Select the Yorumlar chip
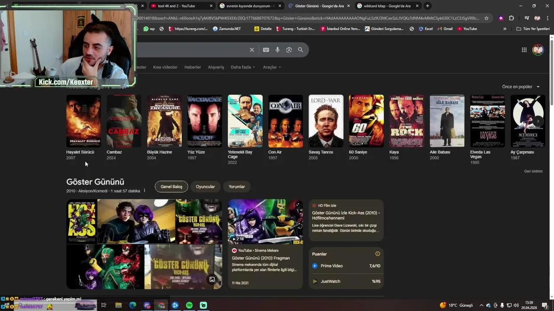The image size is (554, 311). (x=237, y=187)
